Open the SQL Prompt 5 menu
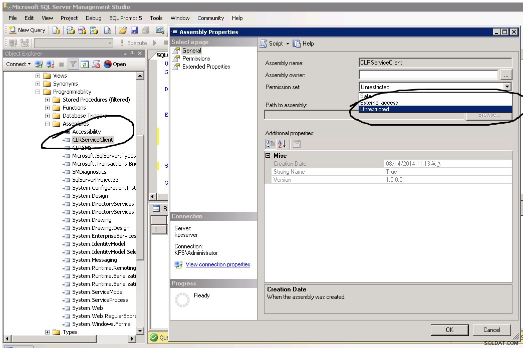The image size is (523, 348). coord(126,18)
